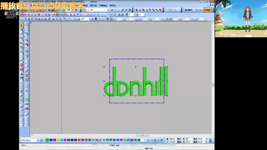Viewport: 267px width, 150px height.
Task: Select green color swatch 1
Action: tap(47, 140)
